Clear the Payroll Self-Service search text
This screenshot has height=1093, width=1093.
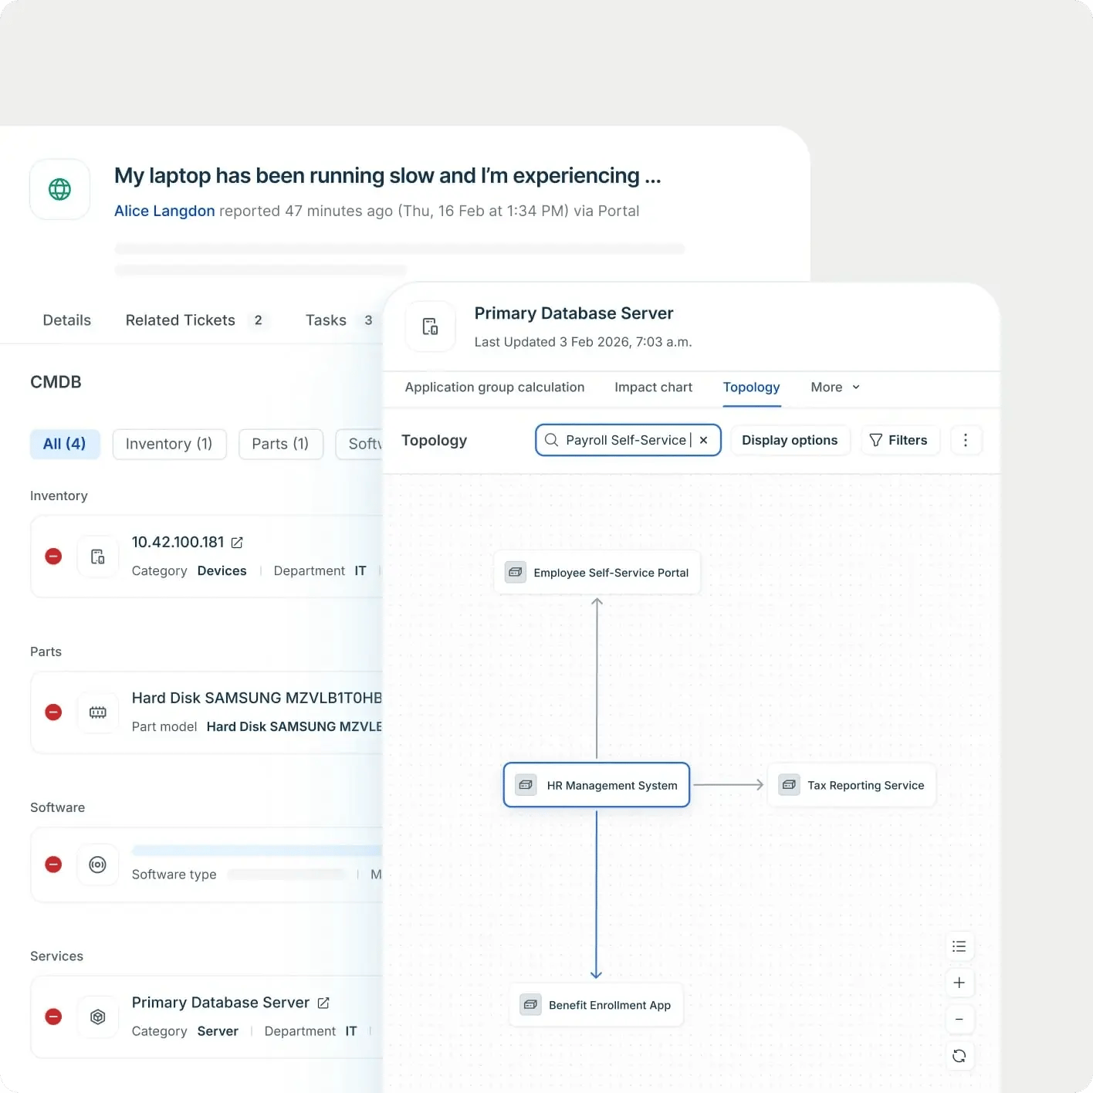coord(703,440)
